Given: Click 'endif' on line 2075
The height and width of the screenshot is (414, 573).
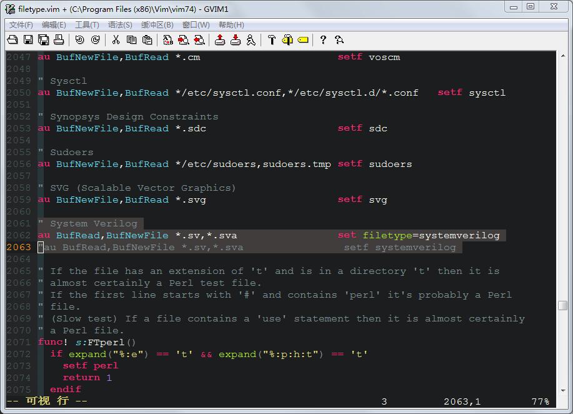Looking at the screenshot, I should click(66, 389).
